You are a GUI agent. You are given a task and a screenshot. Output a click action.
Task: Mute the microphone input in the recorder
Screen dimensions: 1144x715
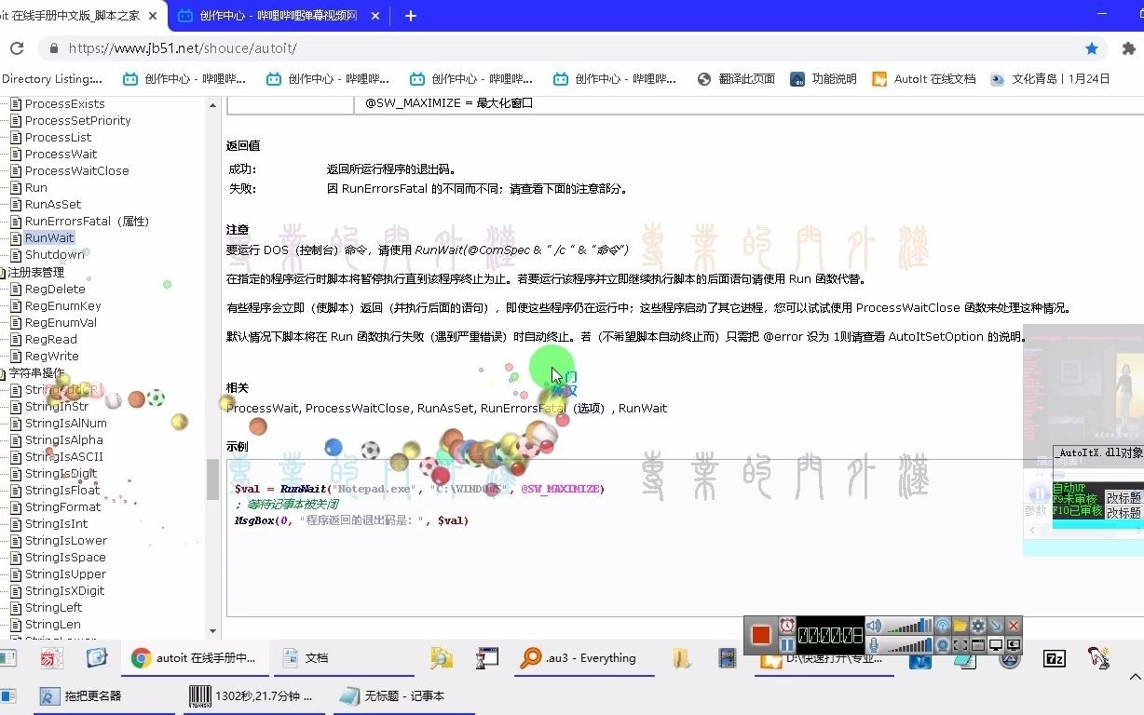[874, 644]
